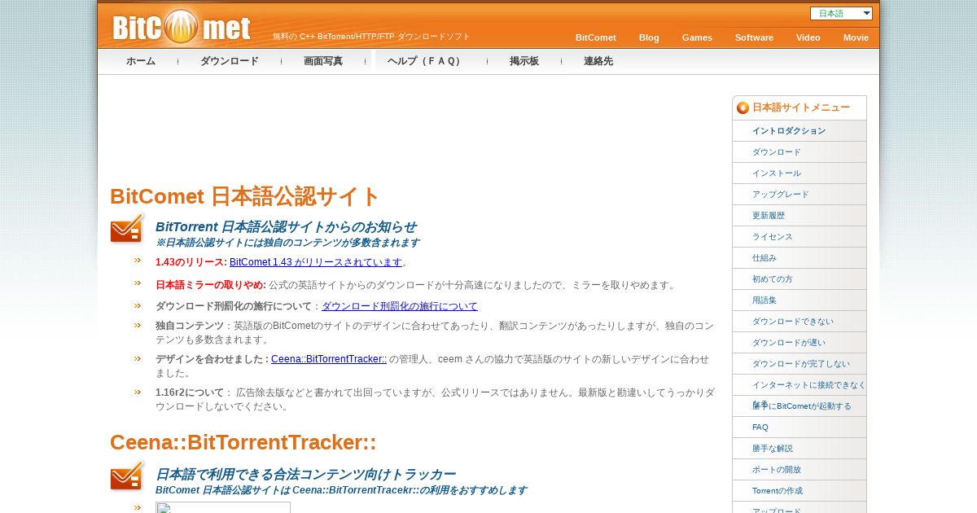Open Video in the top navigation

coord(808,37)
